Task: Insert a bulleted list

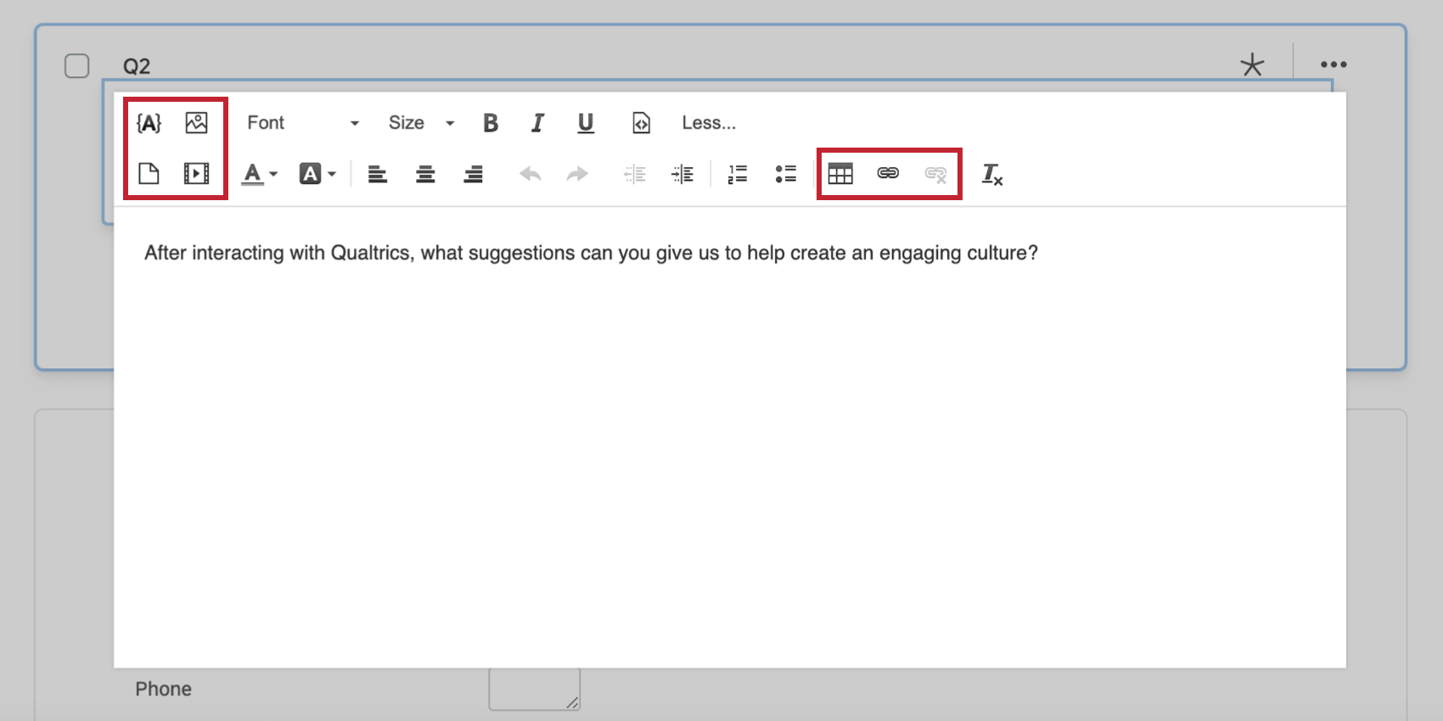Action: pos(786,174)
